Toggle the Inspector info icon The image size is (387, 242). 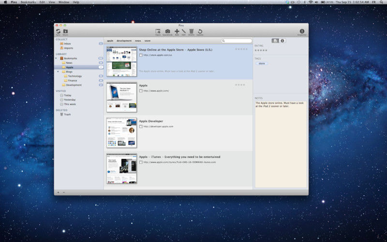(302, 31)
